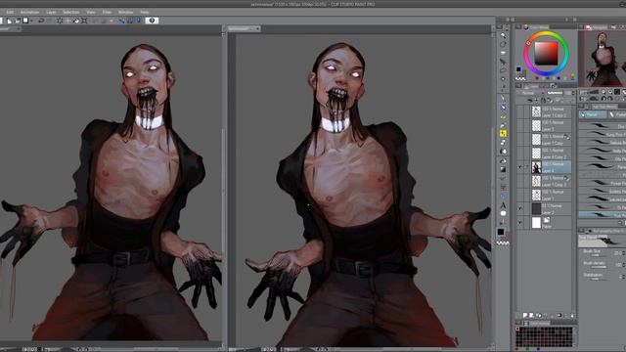Toggle third blue snap icon in command bar
Viewport: 626px width, 352px height.
pos(138,21)
